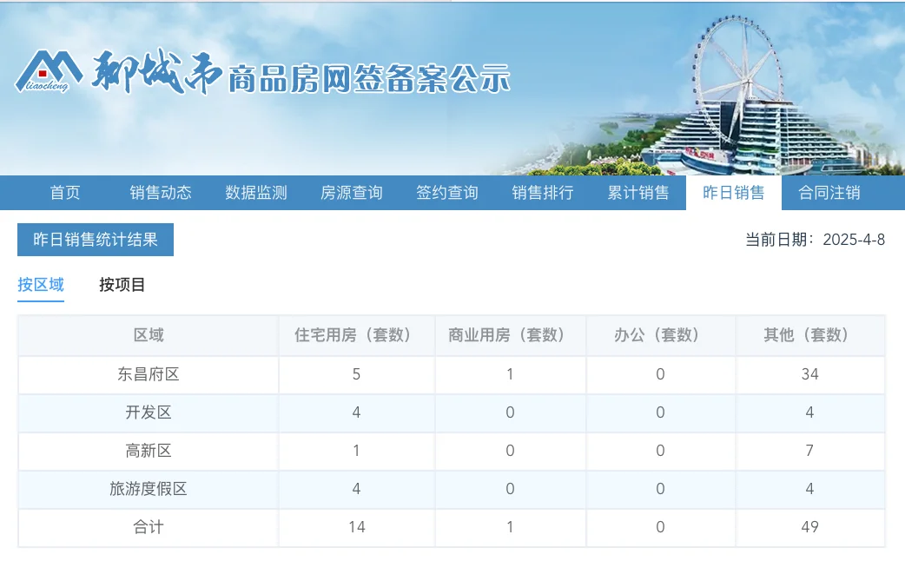The width and height of the screenshot is (905, 561).
Task: Switch to the 按区域 tab
Action: tap(41, 285)
